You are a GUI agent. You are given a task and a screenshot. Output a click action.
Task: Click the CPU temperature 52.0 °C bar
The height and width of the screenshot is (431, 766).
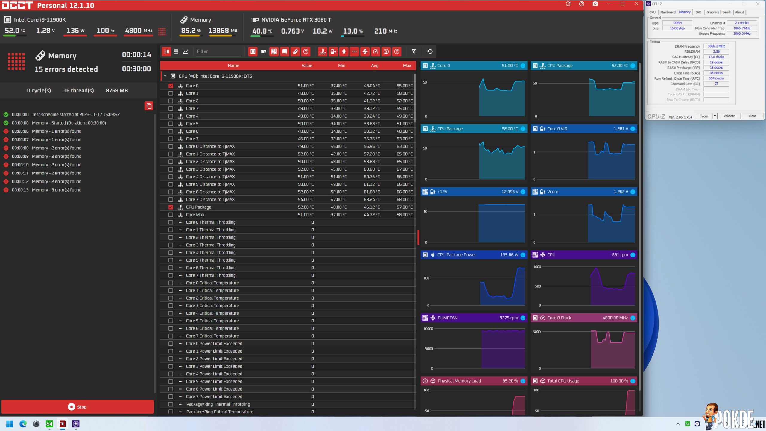click(x=15, y=36)
